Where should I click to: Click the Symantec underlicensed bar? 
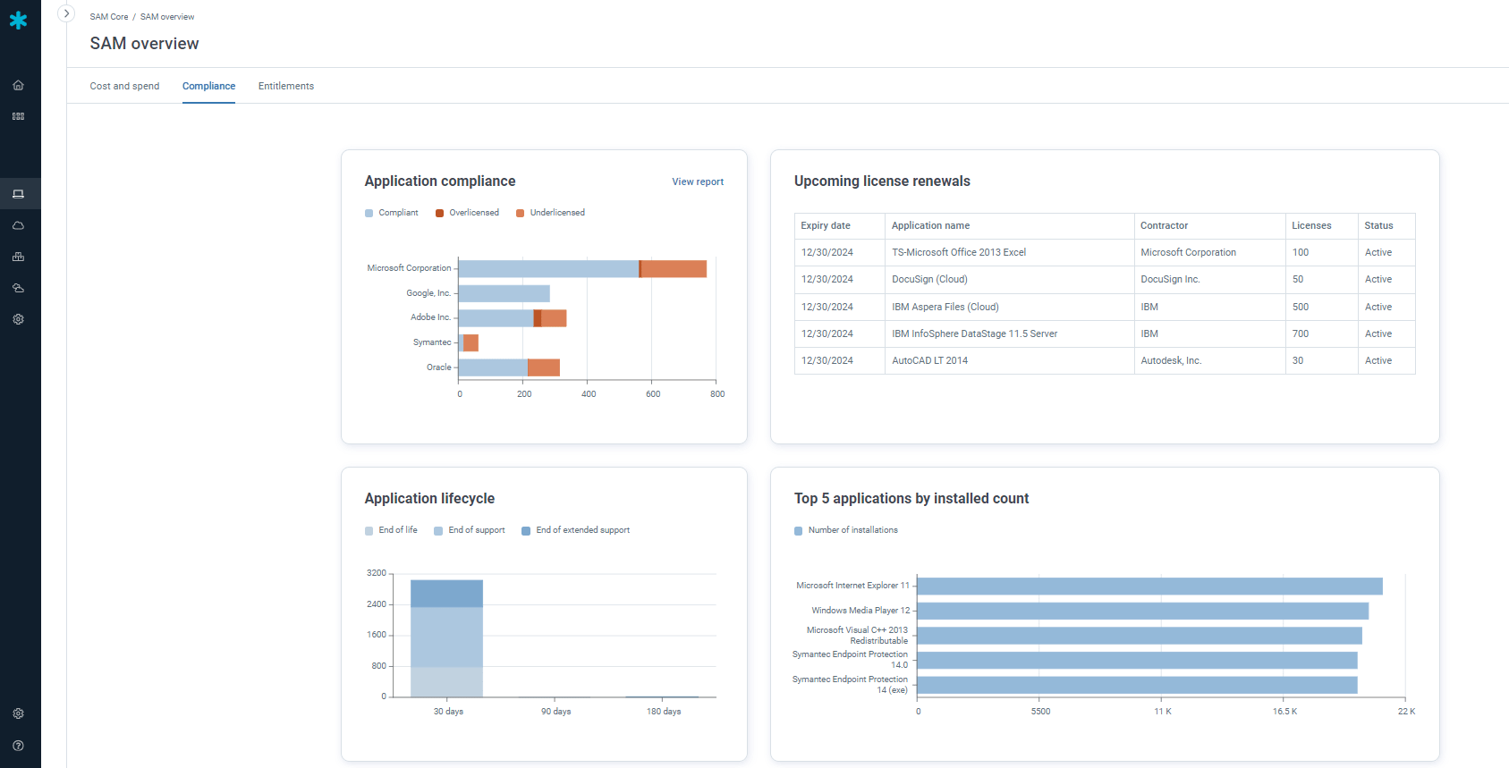click(x=471, y=342)
